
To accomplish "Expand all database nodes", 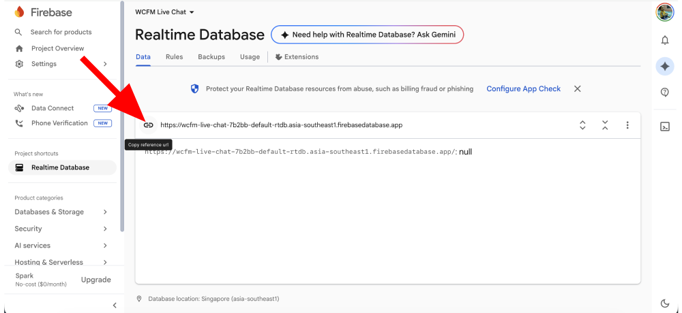I will [582, 125].
